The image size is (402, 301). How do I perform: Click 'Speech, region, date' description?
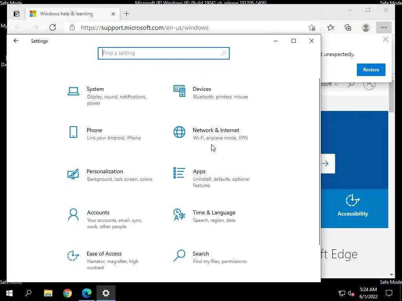[x=214, y=220]
